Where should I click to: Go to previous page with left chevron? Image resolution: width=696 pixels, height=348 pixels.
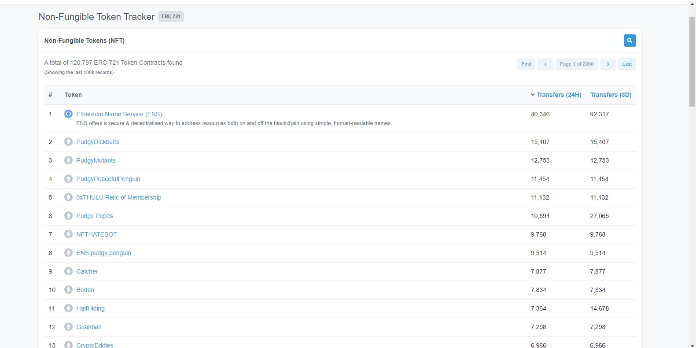click(545, 64)
